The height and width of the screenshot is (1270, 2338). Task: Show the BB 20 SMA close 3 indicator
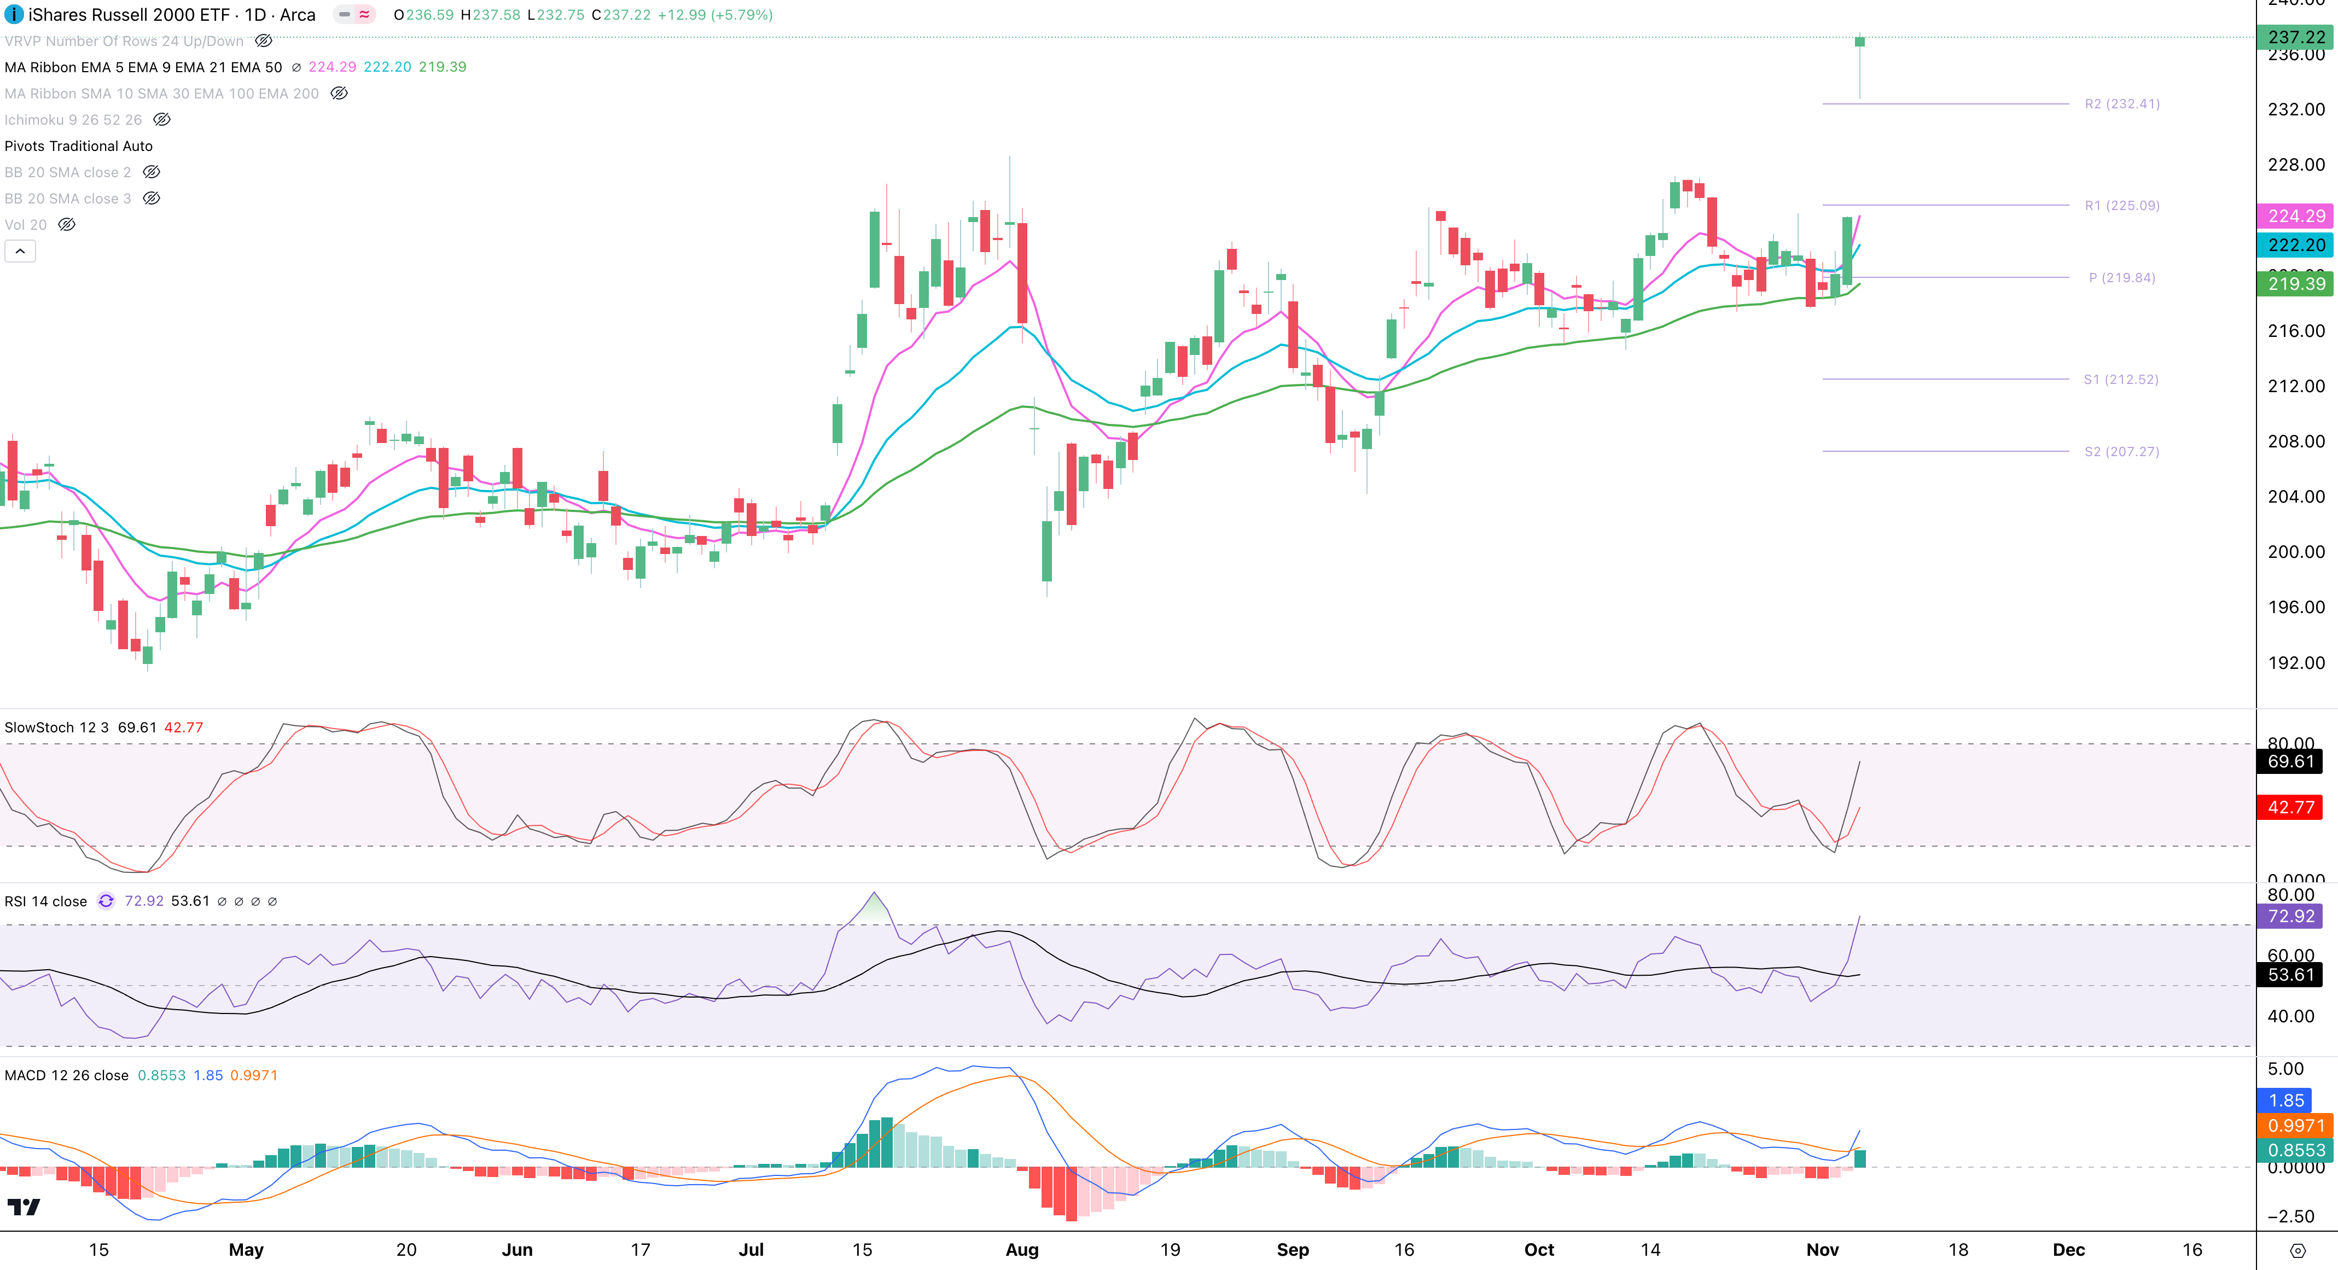[x=152, y=199]
